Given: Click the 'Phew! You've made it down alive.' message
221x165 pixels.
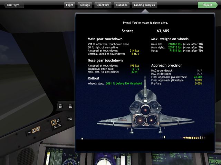Looking at the screenshot, I should click(x=145, y=23).
